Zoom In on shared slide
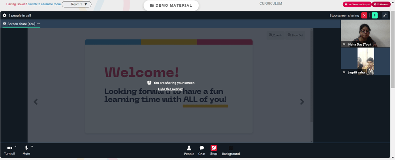This screenshot has width=395, height=160. pyautogui.click(x=276, y=35)
